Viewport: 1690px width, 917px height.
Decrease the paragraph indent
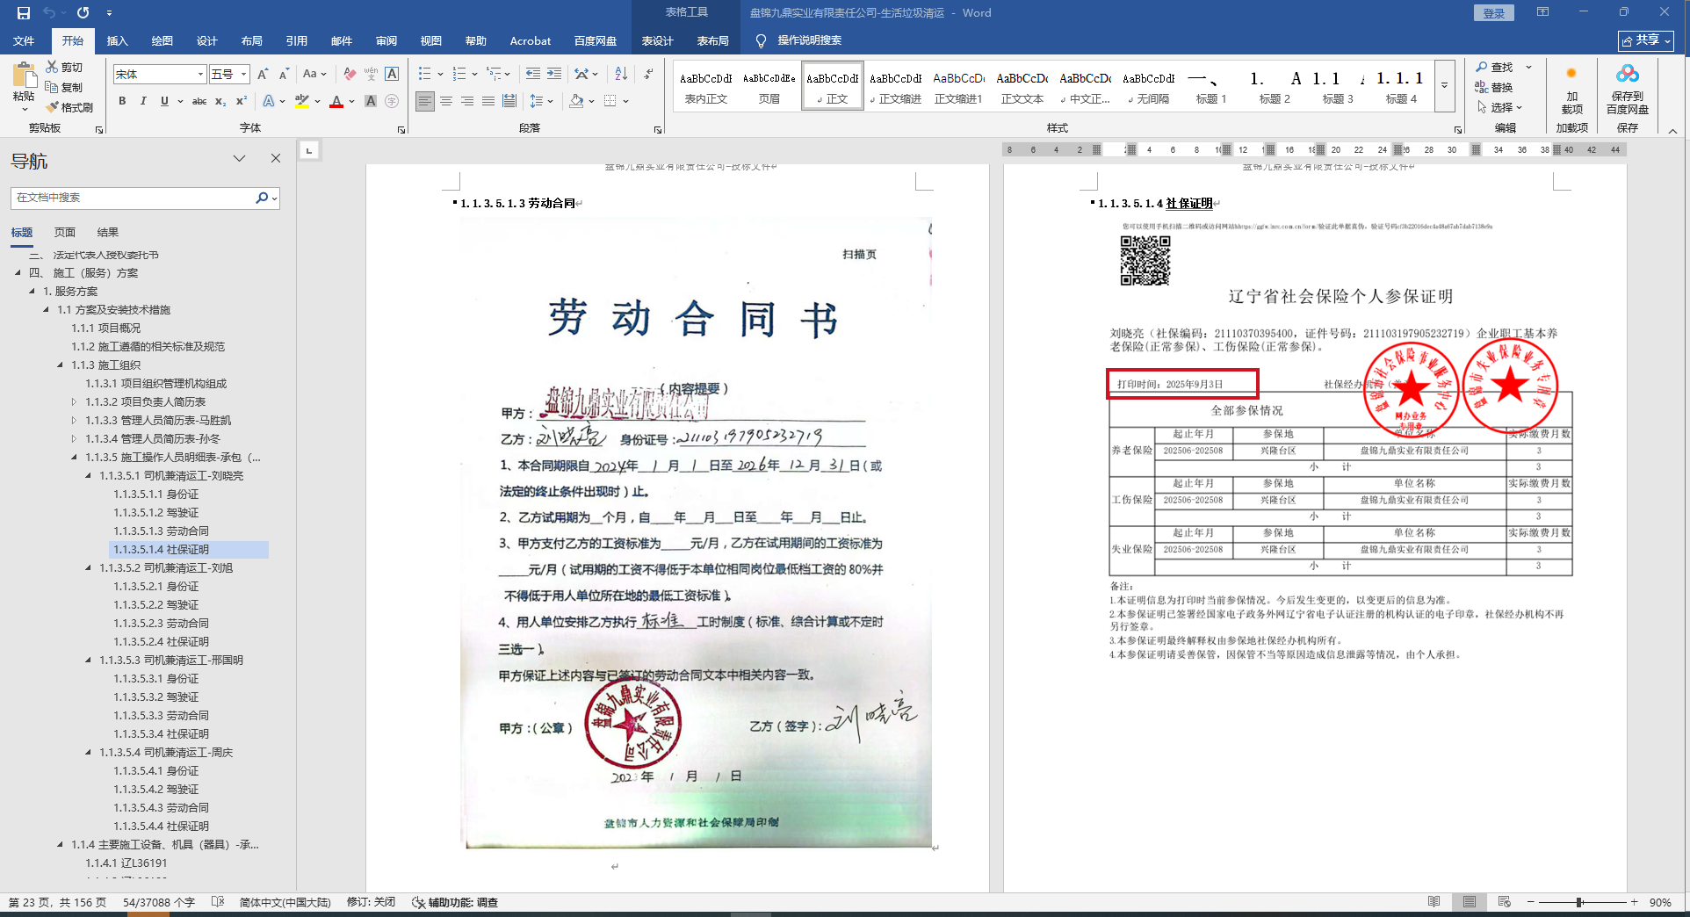pos(533,75)
